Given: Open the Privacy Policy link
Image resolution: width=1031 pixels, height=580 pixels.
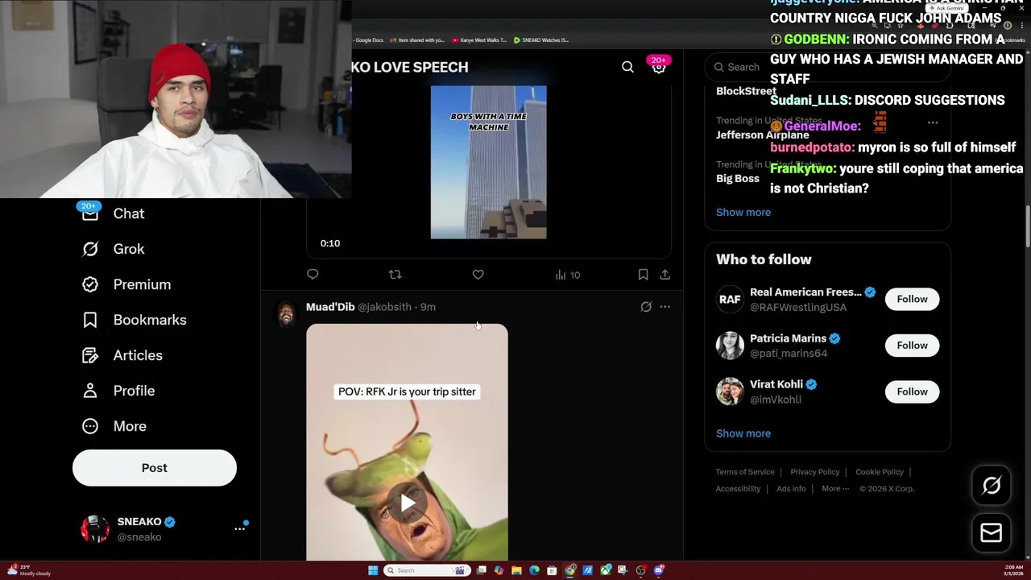Looking at the screenshot, I should point(815,472).
